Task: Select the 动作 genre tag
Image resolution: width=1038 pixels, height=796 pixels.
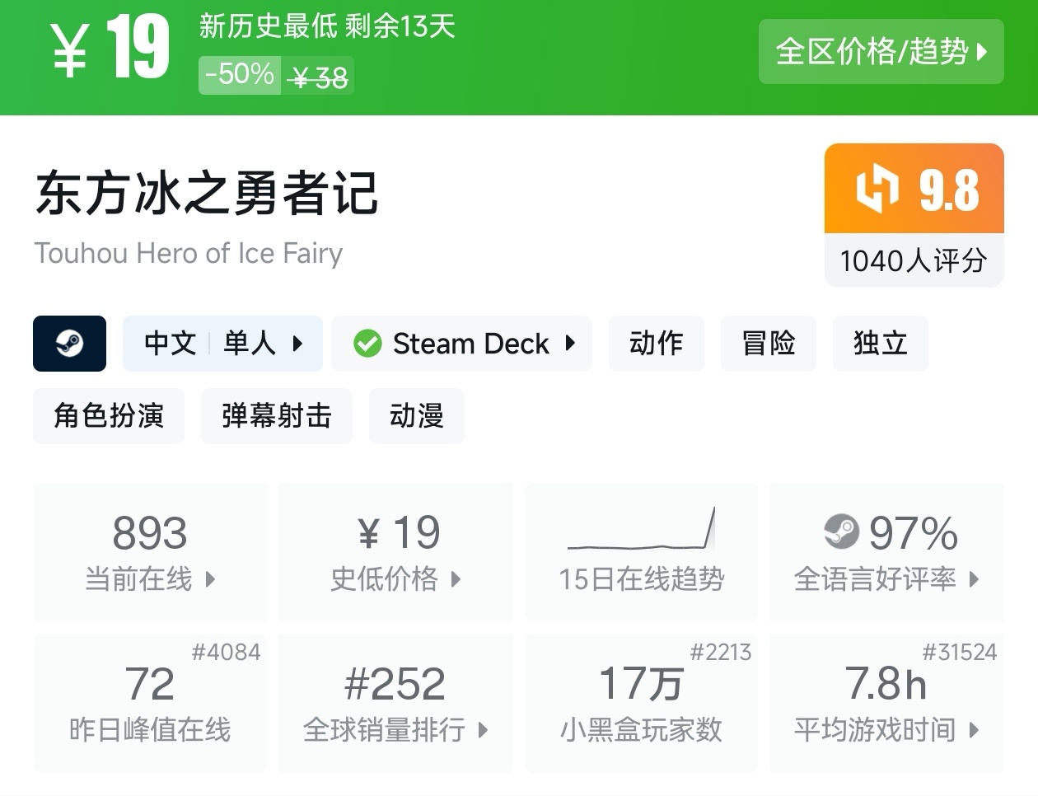Action: tap(656, 344)
